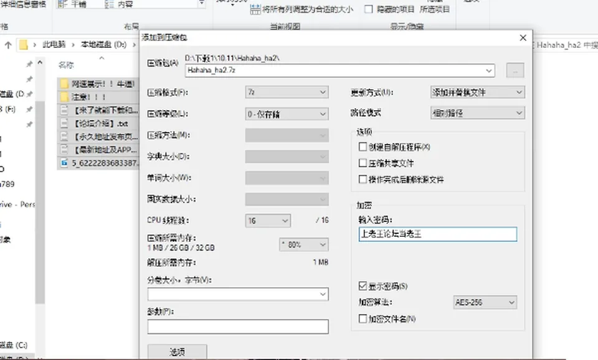Click the browse "..." button beside archive name
The width and height of the screenshot is (598, 360).
coord(515,71)
